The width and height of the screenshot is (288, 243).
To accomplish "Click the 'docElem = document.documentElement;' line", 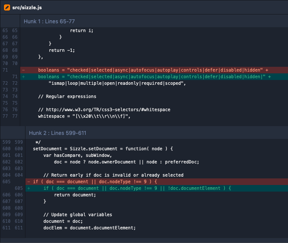I will coord(90,228).
